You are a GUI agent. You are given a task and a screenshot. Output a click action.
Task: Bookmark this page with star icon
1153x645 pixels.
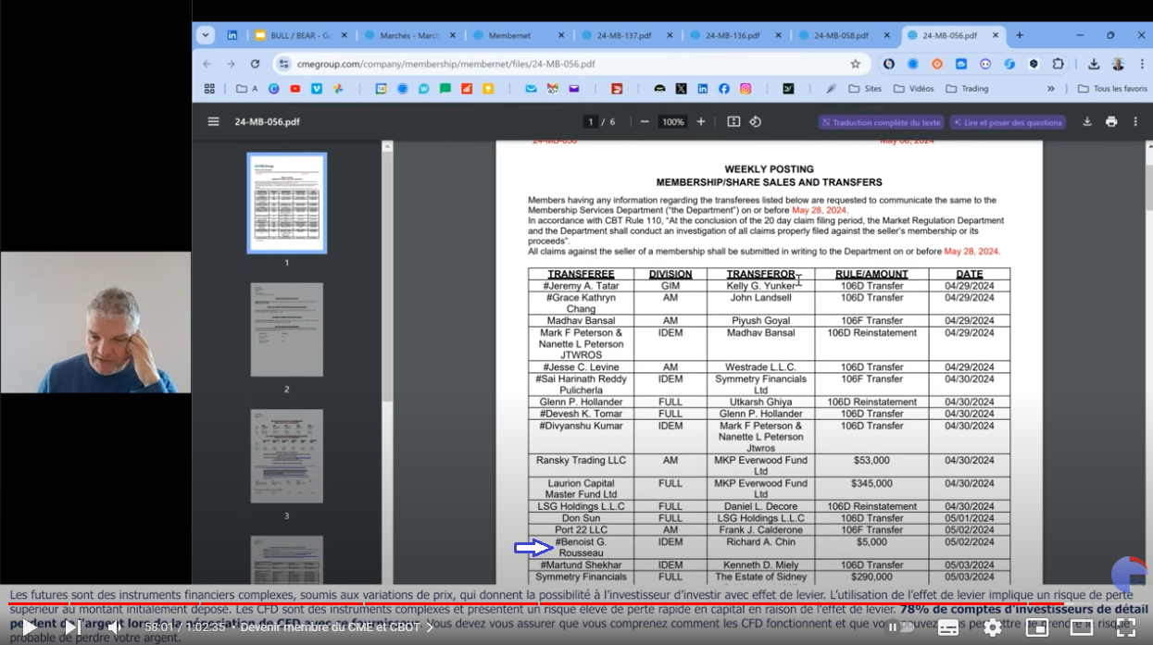[x=856, y=64]
